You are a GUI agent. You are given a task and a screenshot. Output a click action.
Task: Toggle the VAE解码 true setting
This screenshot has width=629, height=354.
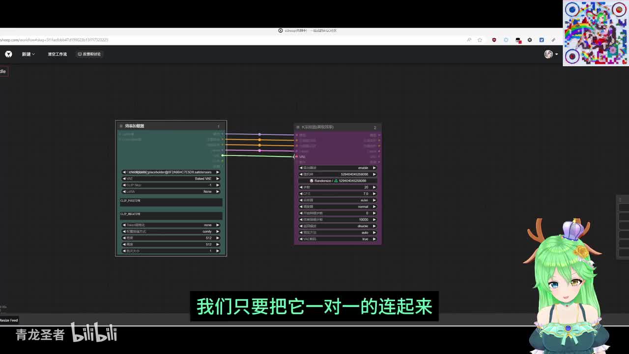tap(338, 239)
